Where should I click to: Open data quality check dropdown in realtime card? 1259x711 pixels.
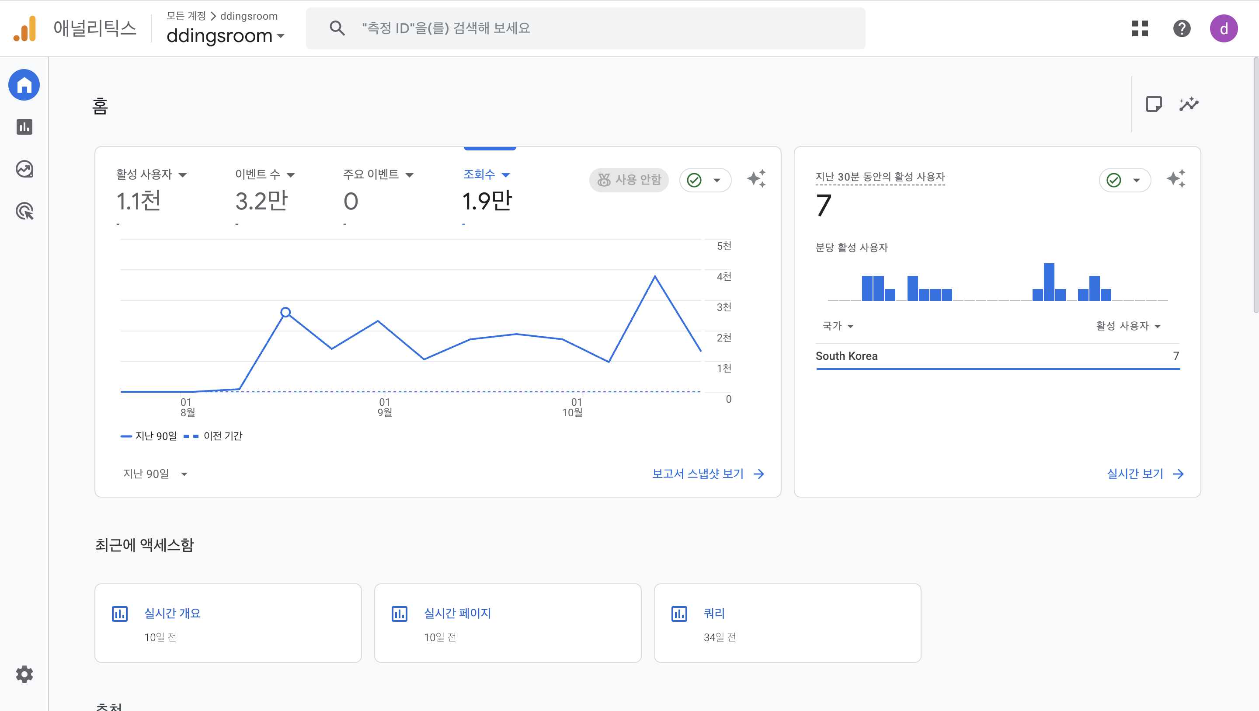point(1125,180)
